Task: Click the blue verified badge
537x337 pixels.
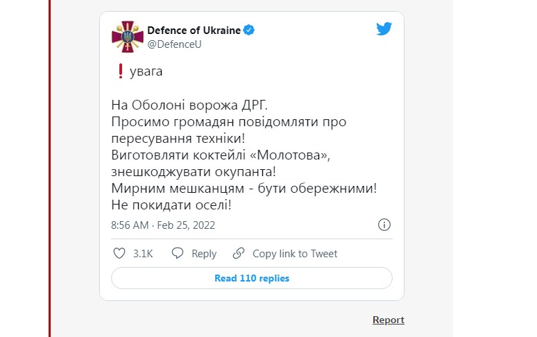Action: pyautogui.click(x=249, y=30)
